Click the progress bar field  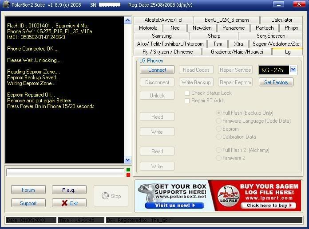pos(65,172)
